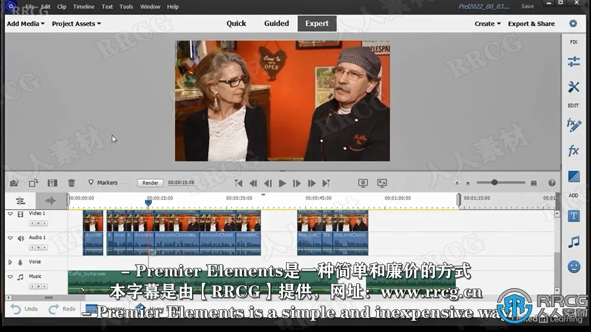The width and height of the screenshot is (591, 332).
Task: Click the work area end handle
Action: 458,200
